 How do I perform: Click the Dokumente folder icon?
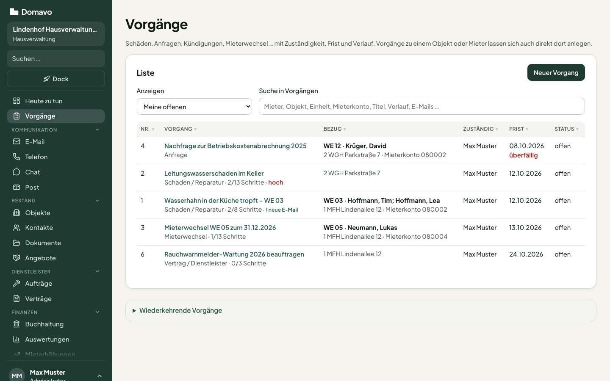tap(17, 243)
